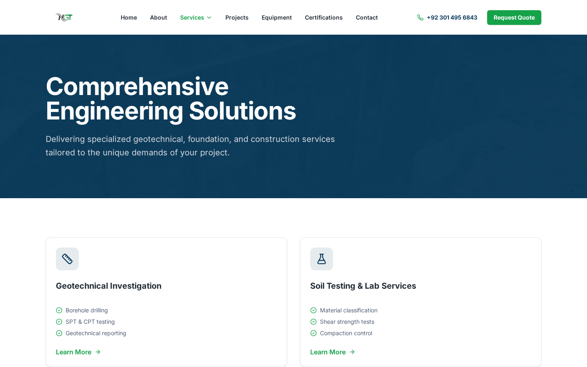Viewport: 587px width, 367px height.
Task: Click the Soil Testing & Lab Services title
Action: 363,286
